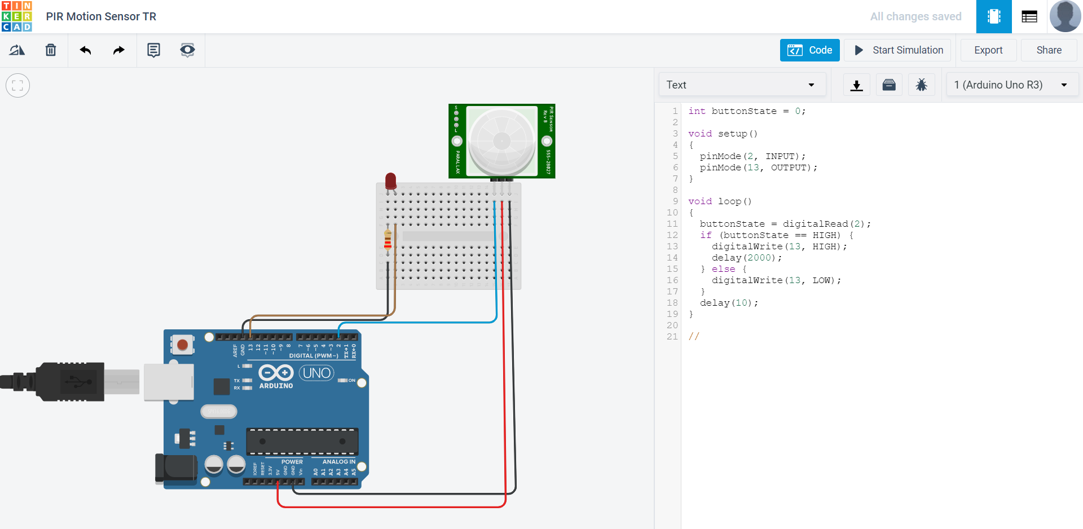Click the PIR Motion Sensor TR title field
The height and width of the screenshot is (529, 1083).
click(x=100, y=16)
